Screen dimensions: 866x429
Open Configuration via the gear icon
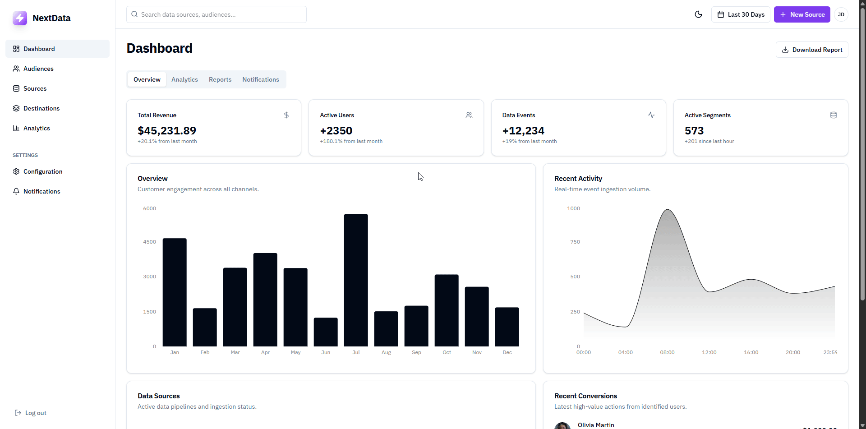16,171
